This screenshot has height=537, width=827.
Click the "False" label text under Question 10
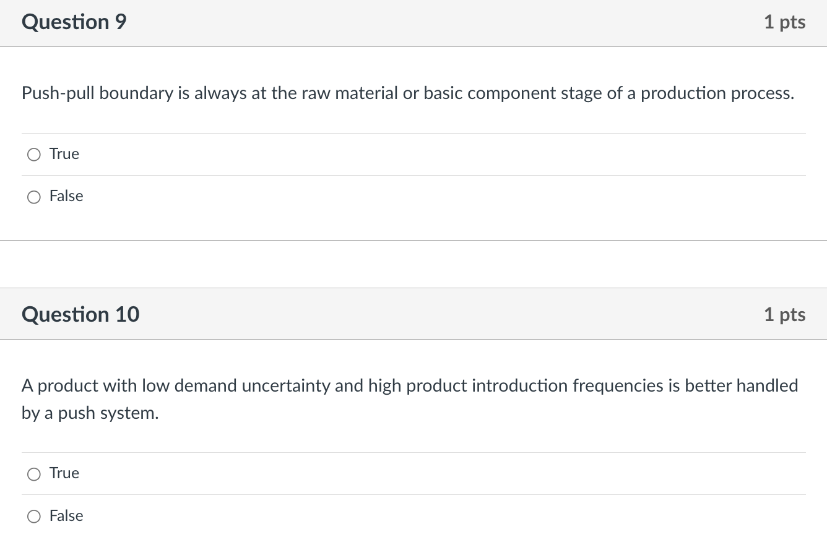coord(66,515)
